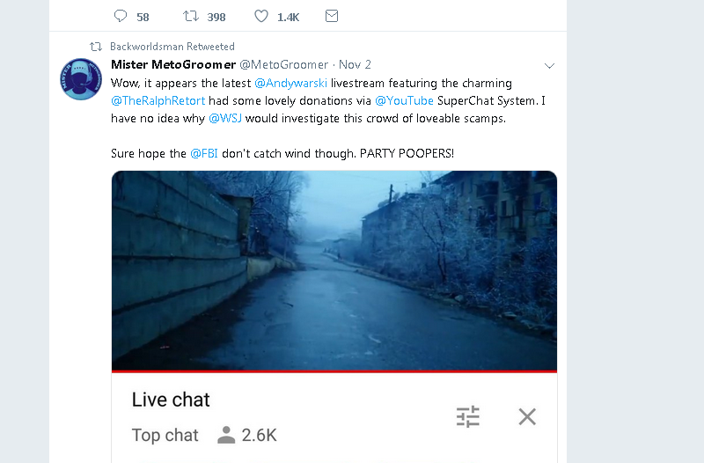Screen dimensions: 704x463
Task: Click the retweet arrows icon
Action: click(190, 16)
